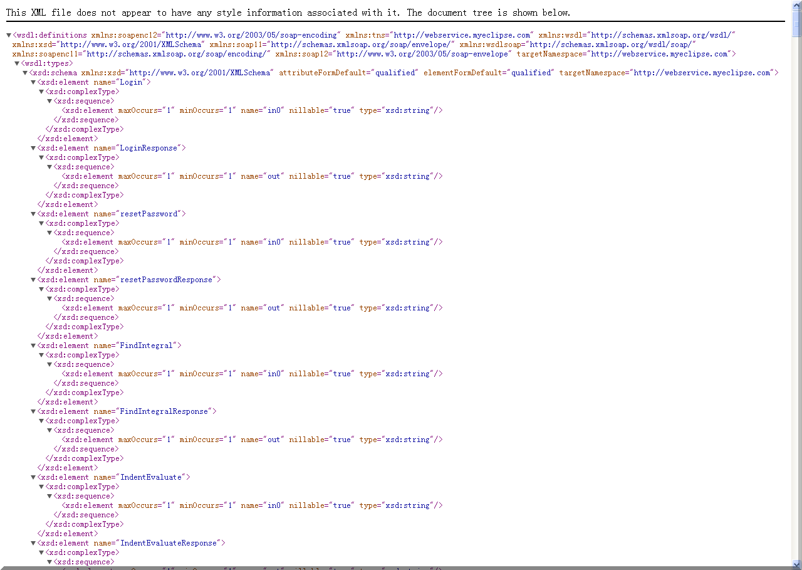Collapse xsd:sequence under the Login element

coord(49,102)
